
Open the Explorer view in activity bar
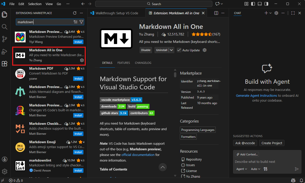(x=4, y=15)
